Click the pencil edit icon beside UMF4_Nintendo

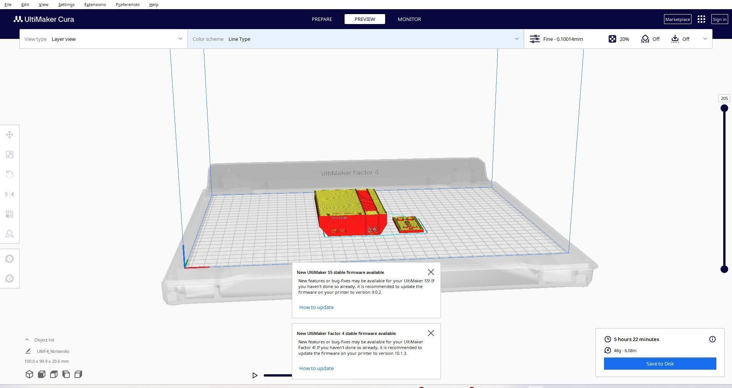pos(28,351)
